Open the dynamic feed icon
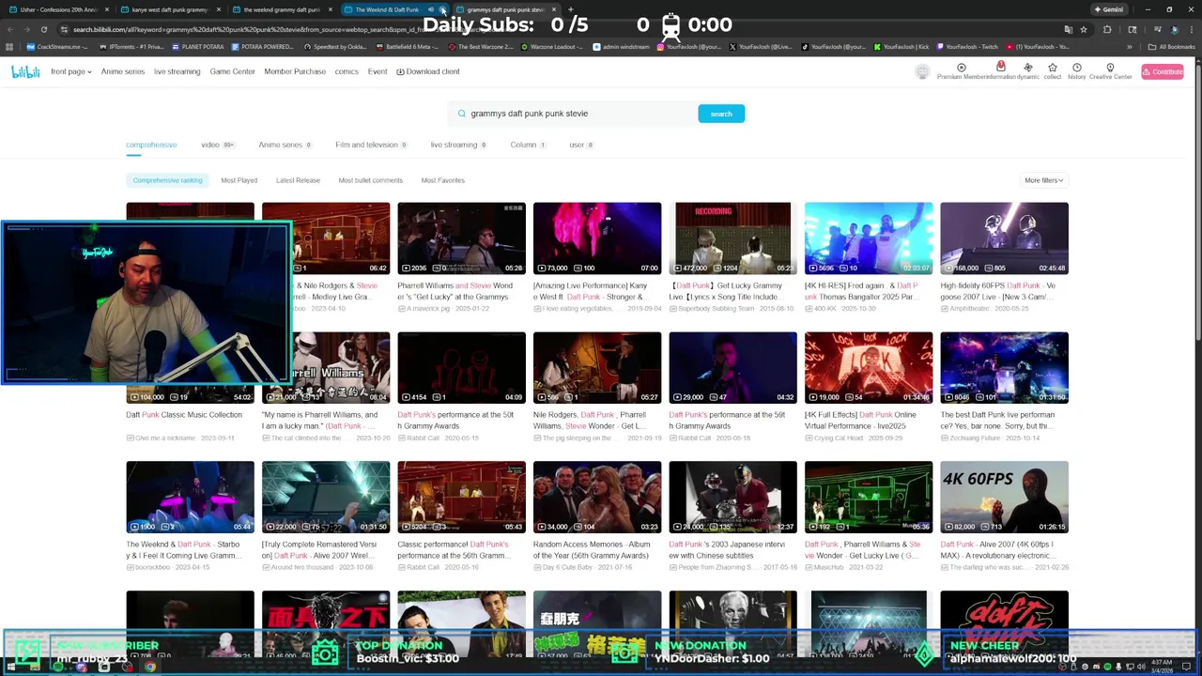The width and height of the screenshot is (1202, 676). [1028, 68]
